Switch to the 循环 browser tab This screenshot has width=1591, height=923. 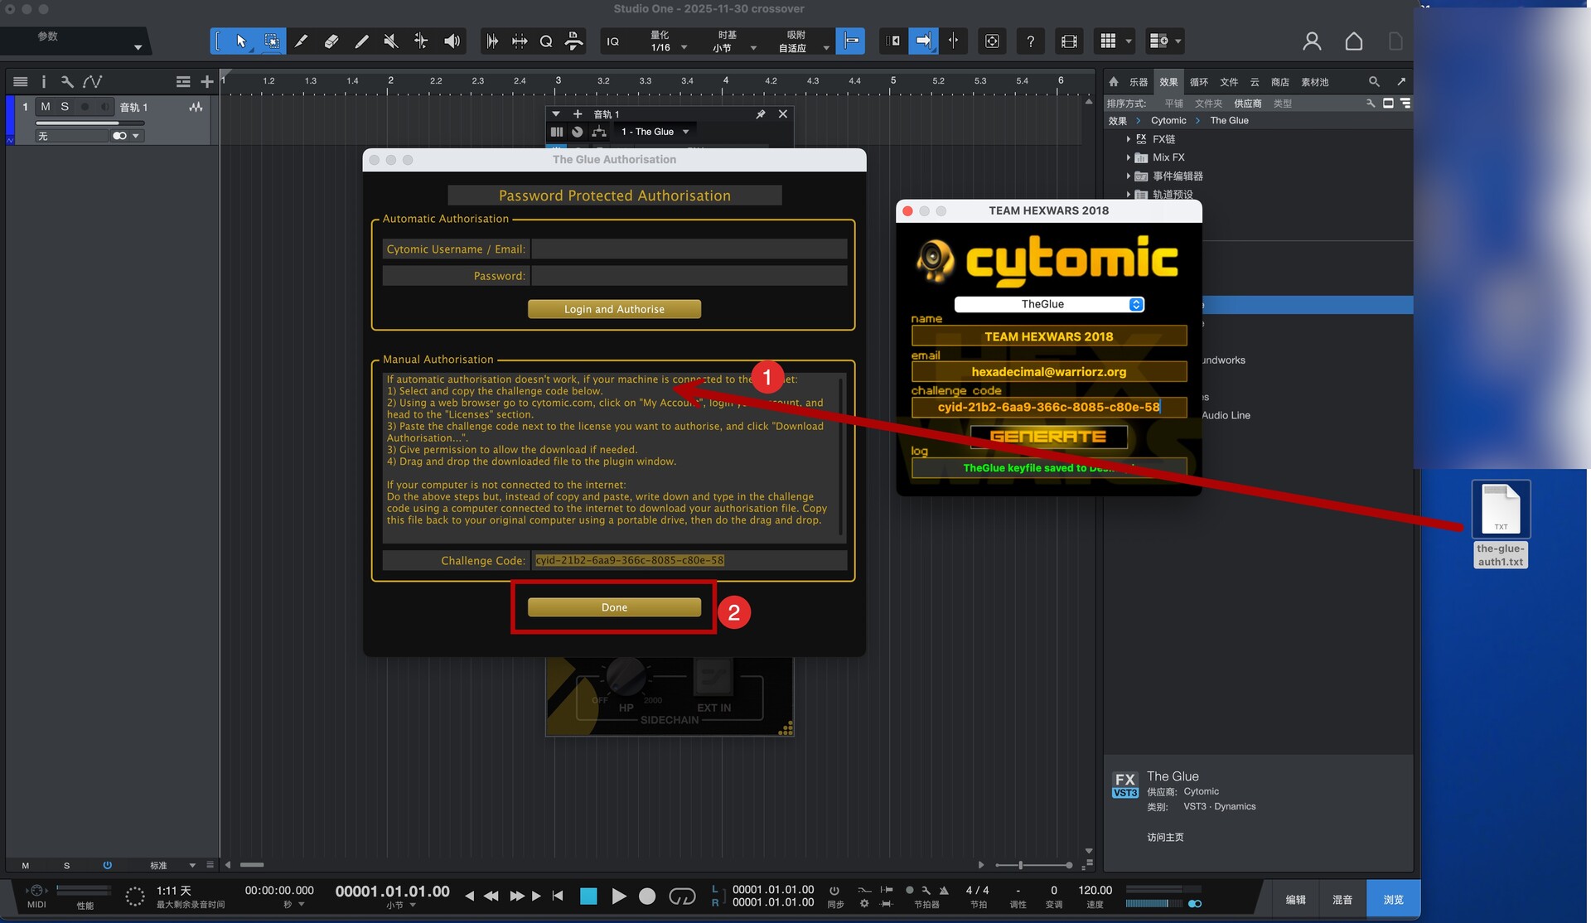1198,82
